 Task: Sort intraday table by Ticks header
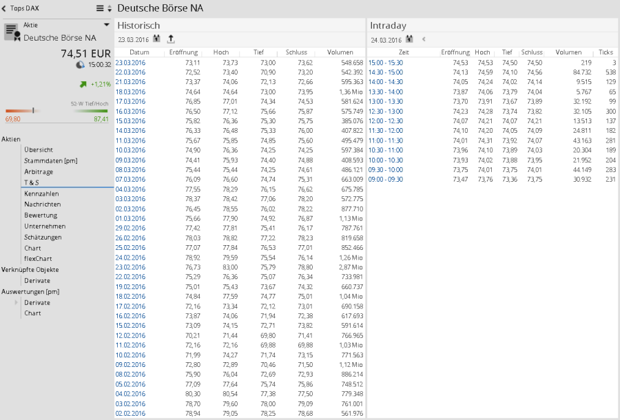tap(606, 52)
